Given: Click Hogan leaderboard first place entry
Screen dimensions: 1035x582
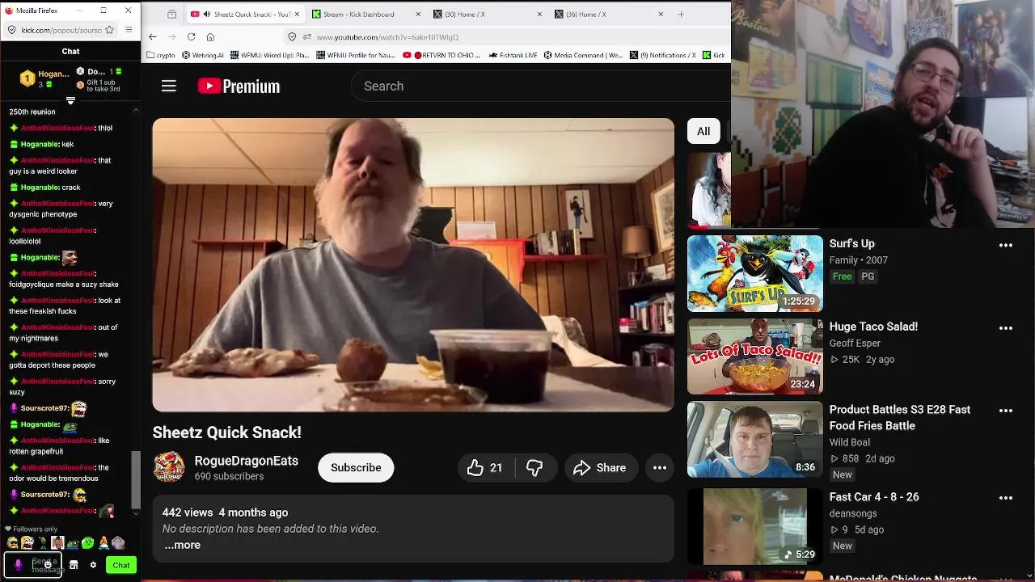Looking at the screenshot, I should 44,78.
